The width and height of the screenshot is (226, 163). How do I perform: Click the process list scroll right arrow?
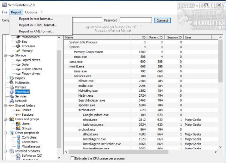(216, 152)
